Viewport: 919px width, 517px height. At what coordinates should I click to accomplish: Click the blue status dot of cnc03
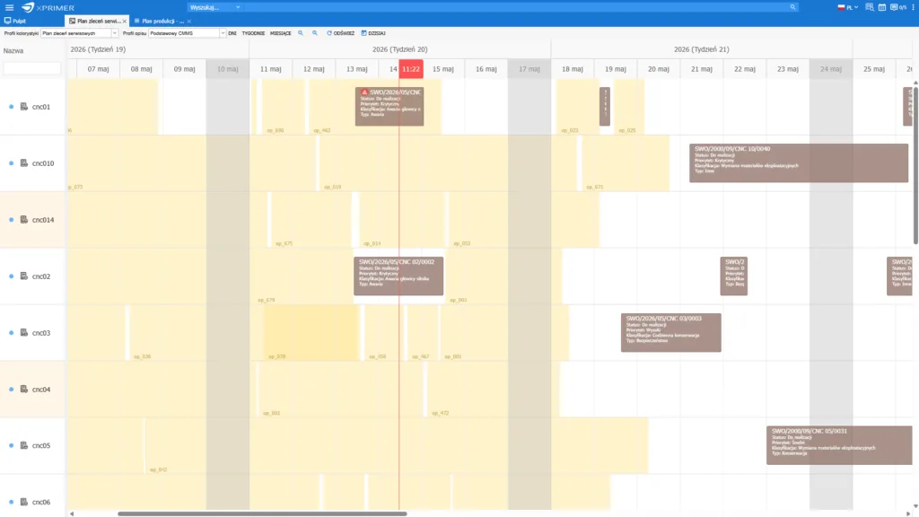pos(11,332)
